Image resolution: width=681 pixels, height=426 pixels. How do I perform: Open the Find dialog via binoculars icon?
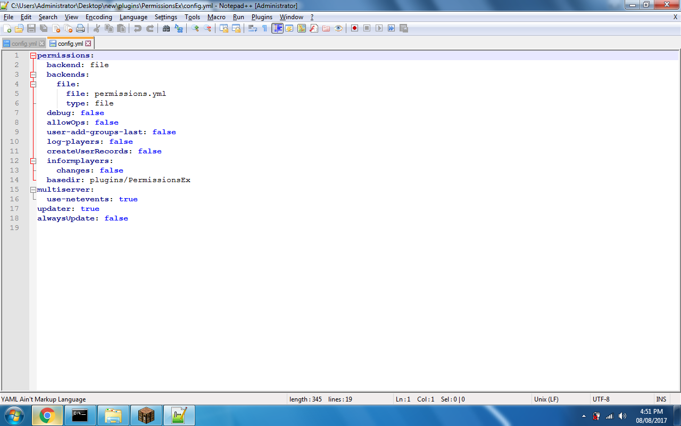(x=166, y=28)
